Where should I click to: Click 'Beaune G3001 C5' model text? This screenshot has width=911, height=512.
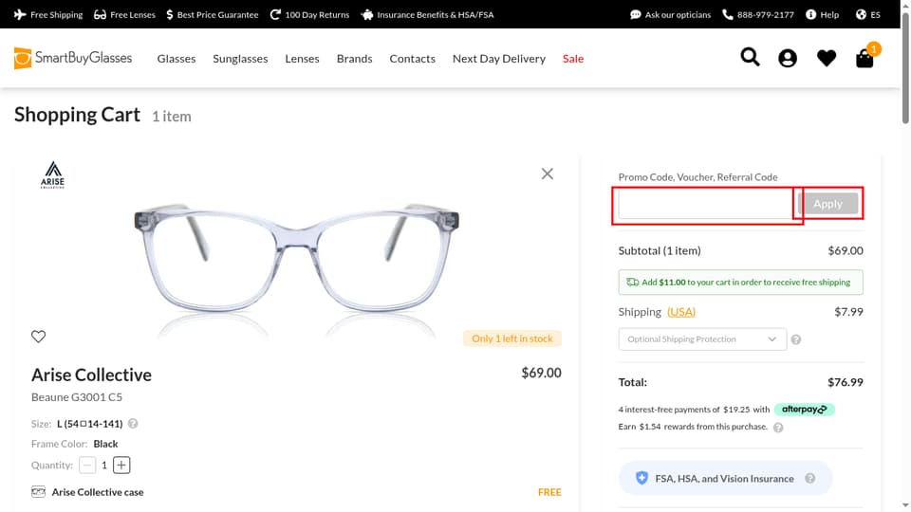pos(77,397)
